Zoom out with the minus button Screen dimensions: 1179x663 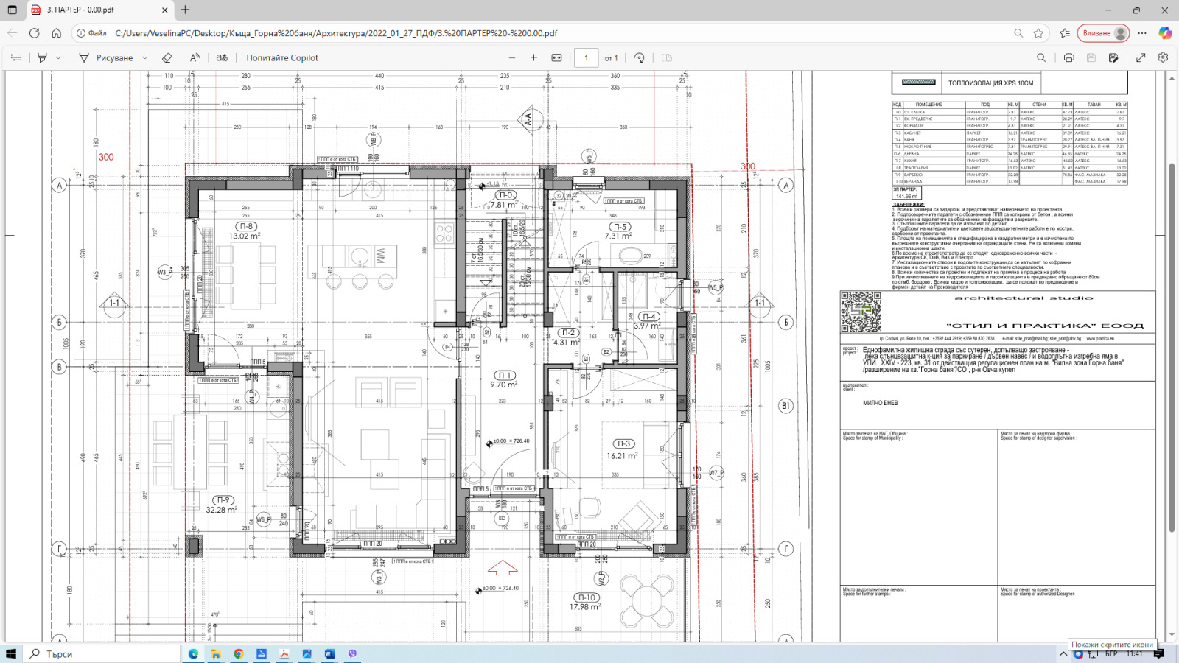(512, 57)
